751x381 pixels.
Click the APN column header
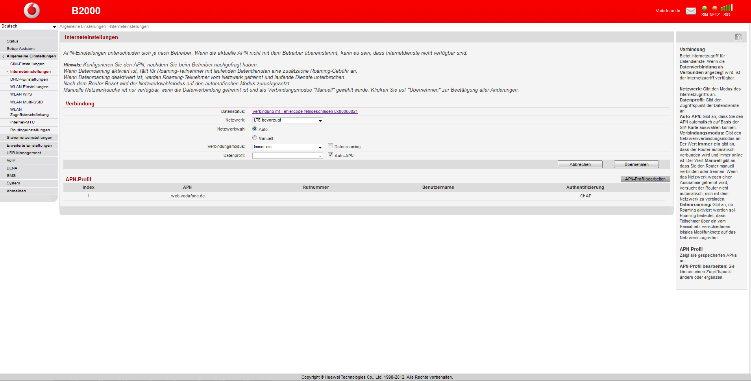coord(187,188)
